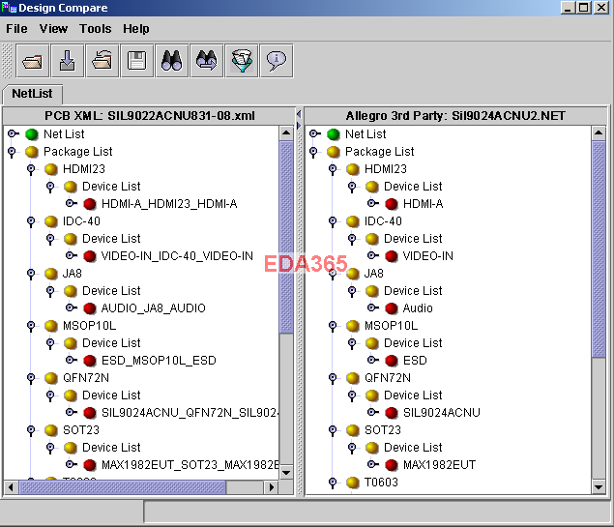Collapse HDMI23 node in left panel
The image size is (614, 527).
[31, 169]
